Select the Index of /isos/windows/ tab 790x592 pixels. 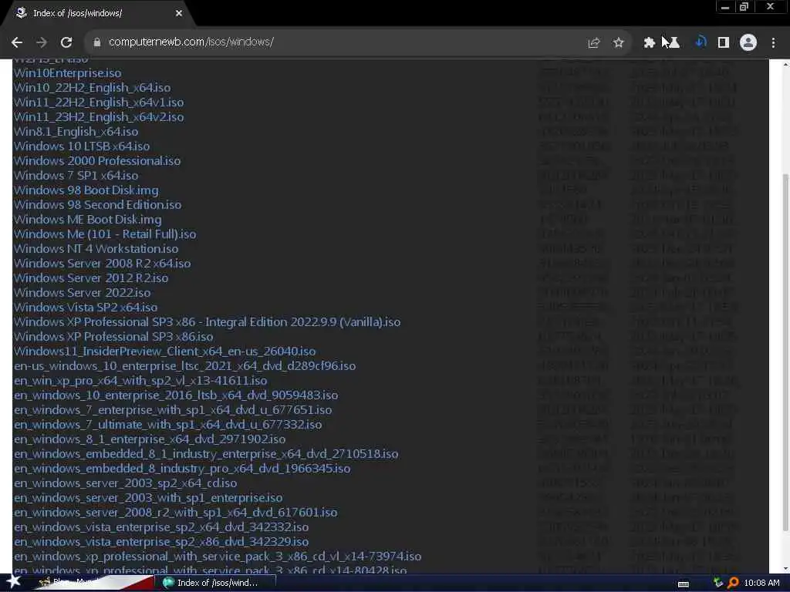(97, 14)
